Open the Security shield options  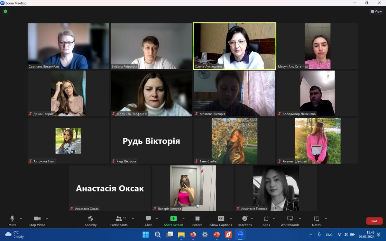(x=90, y=220)
